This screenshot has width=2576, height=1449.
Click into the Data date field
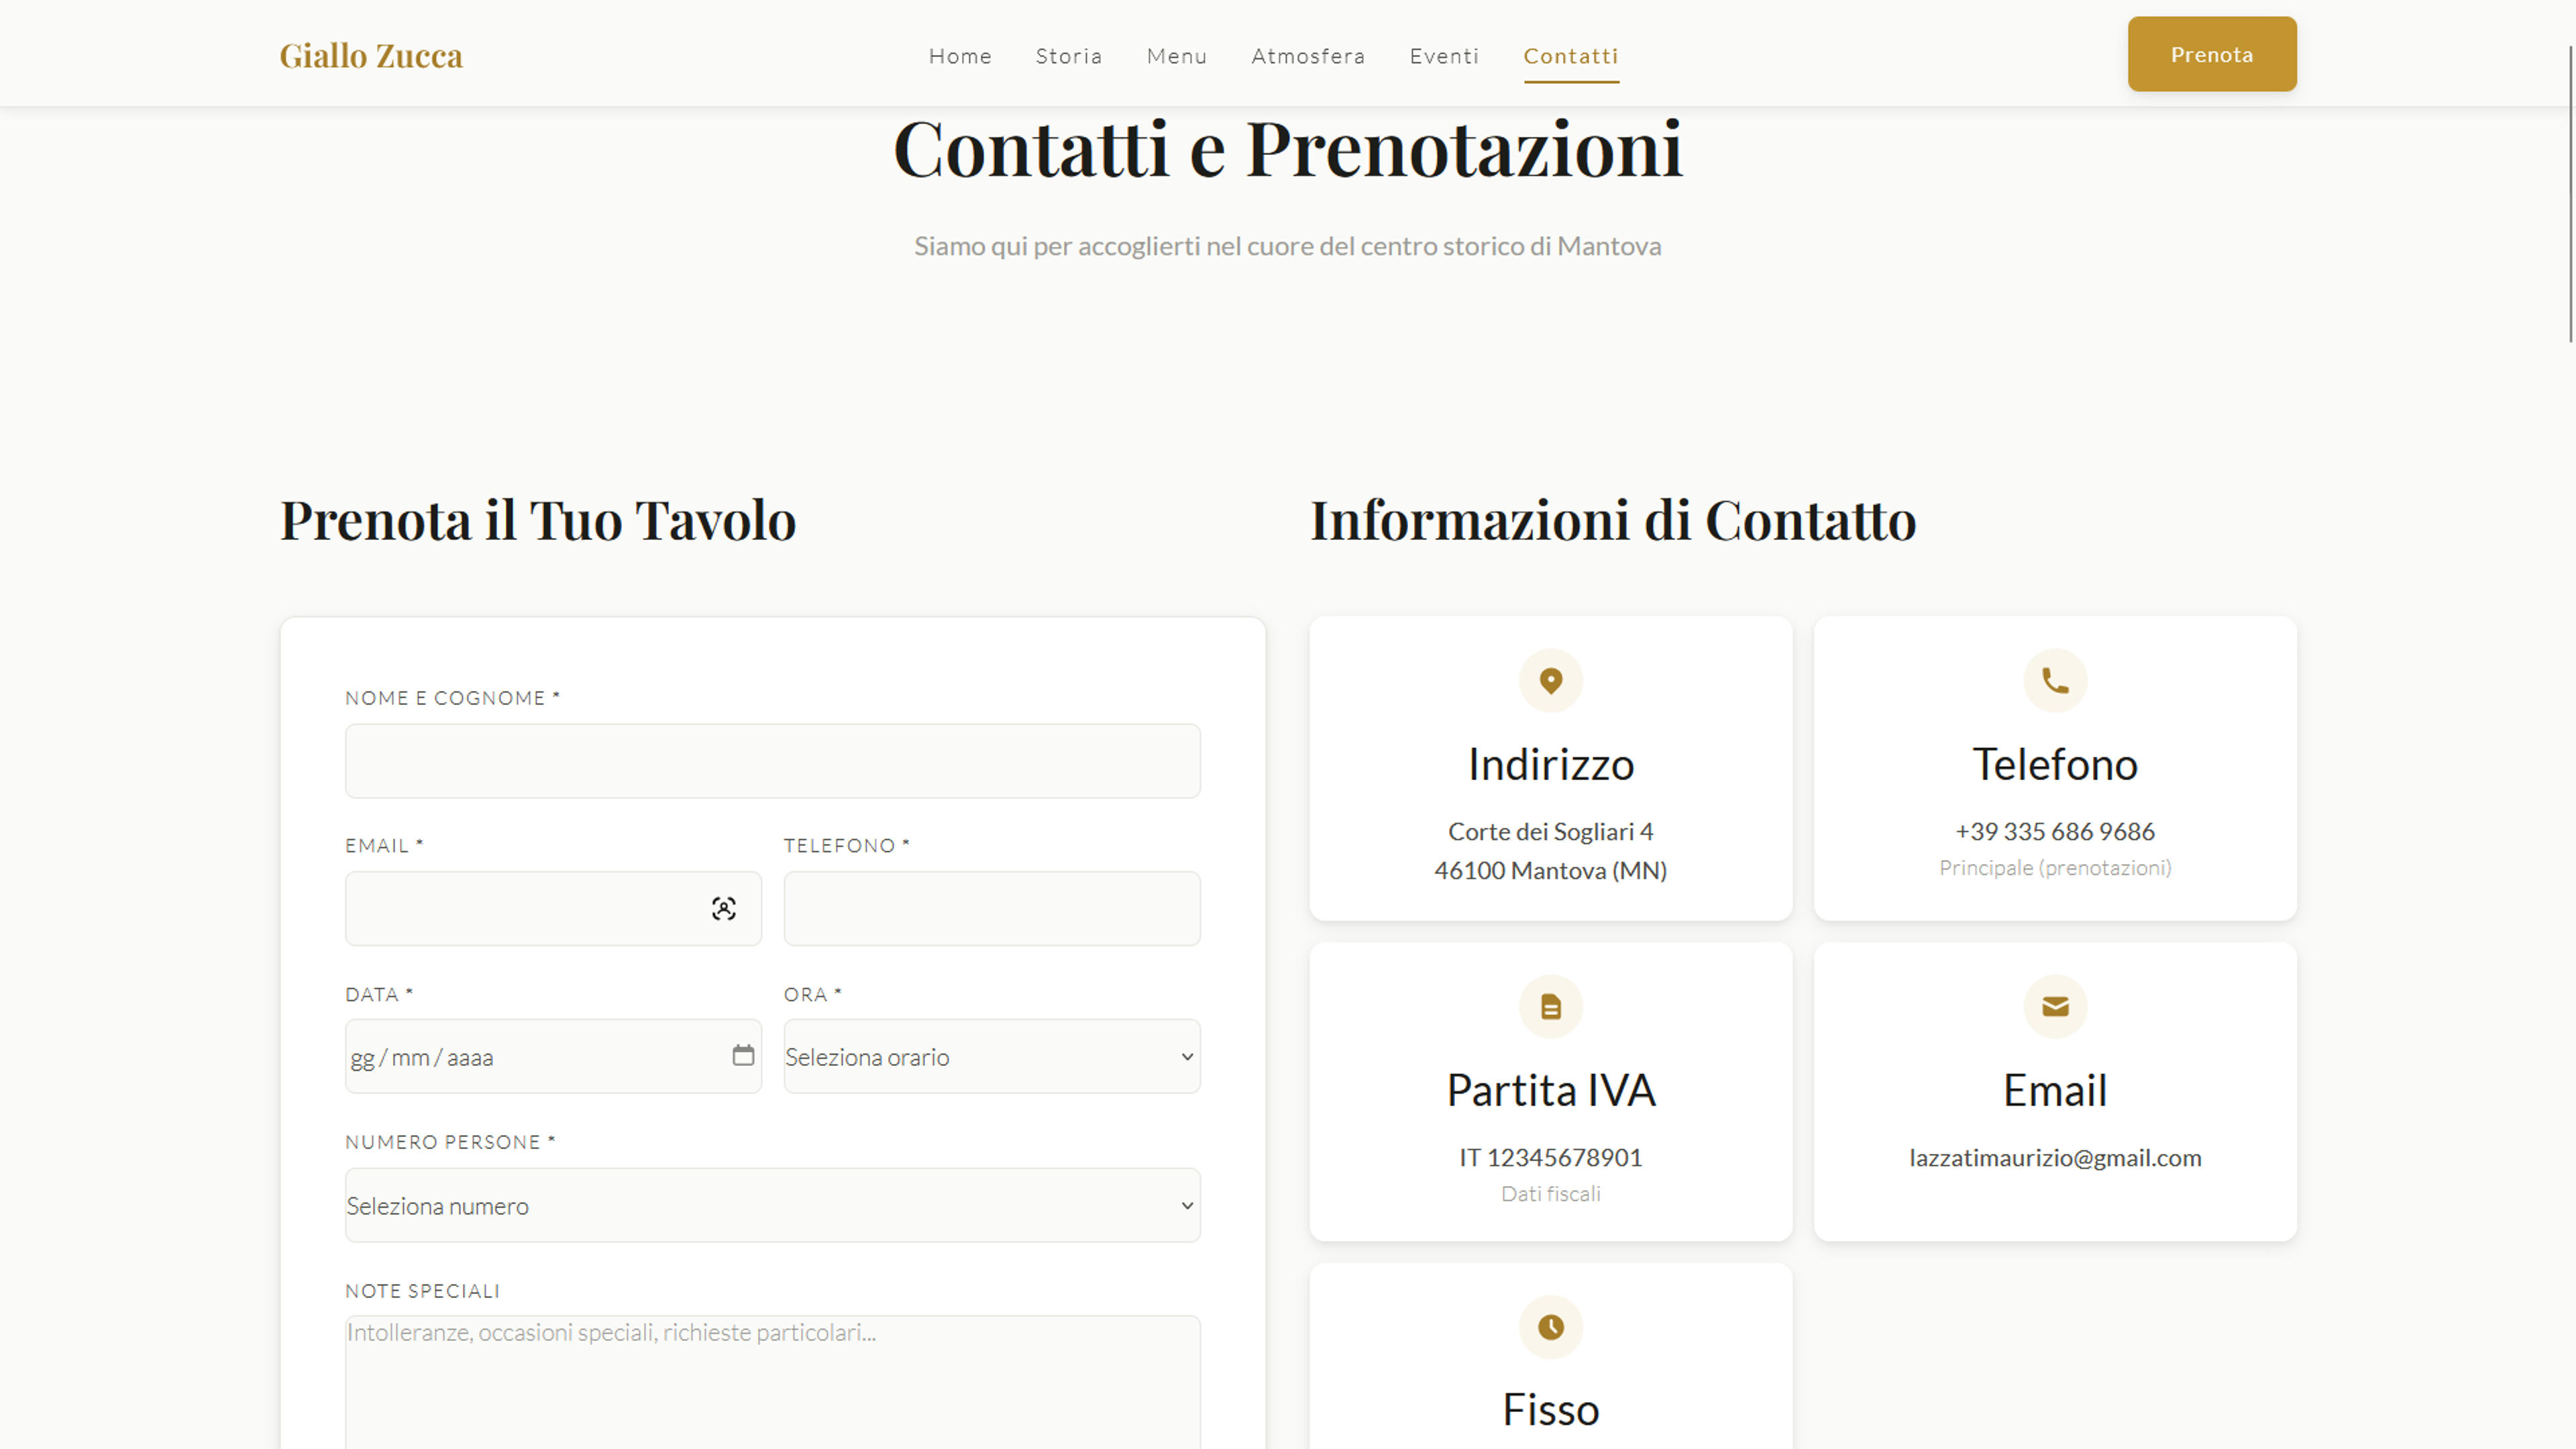pos(553,1056)
